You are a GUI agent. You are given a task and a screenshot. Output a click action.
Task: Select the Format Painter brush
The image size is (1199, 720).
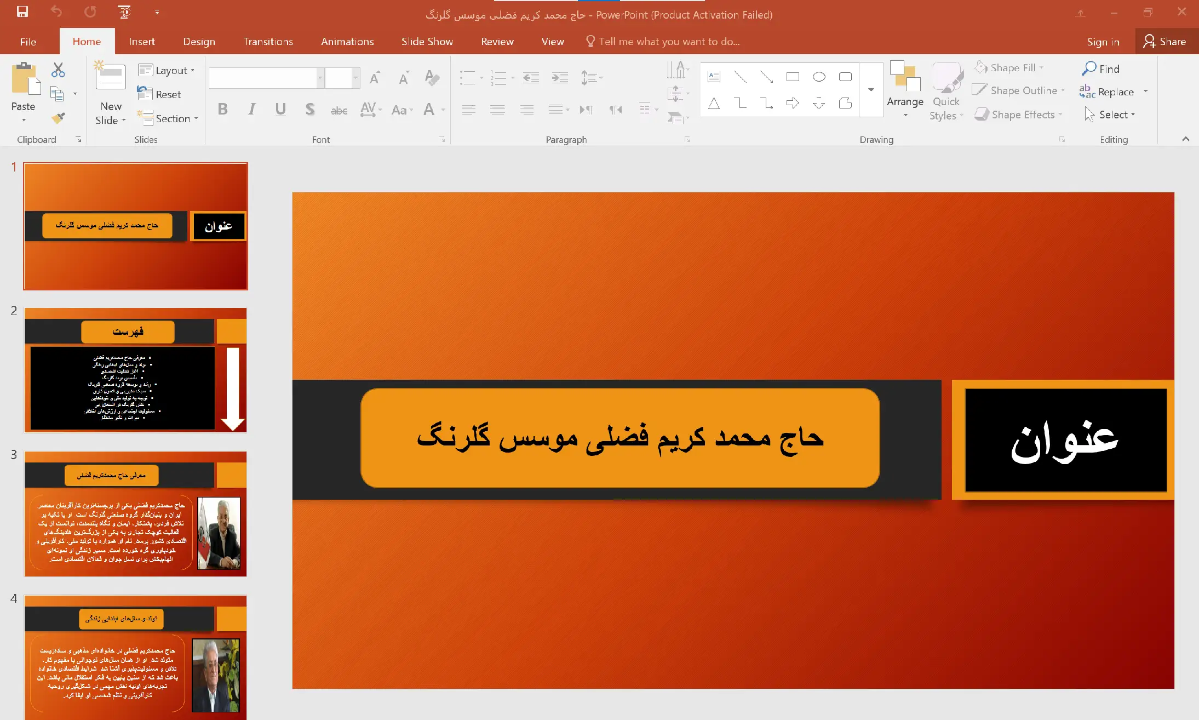click(58, 117)
